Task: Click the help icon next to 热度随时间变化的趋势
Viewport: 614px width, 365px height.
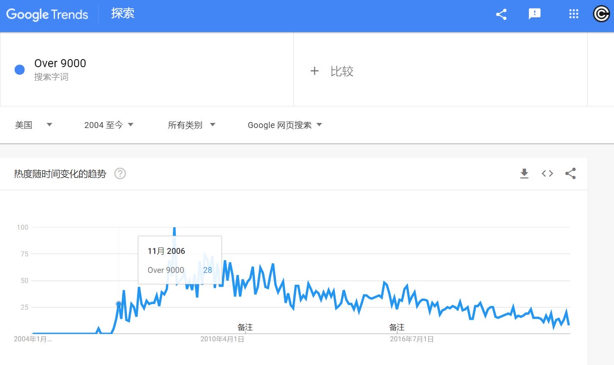Action: (120, 174)
